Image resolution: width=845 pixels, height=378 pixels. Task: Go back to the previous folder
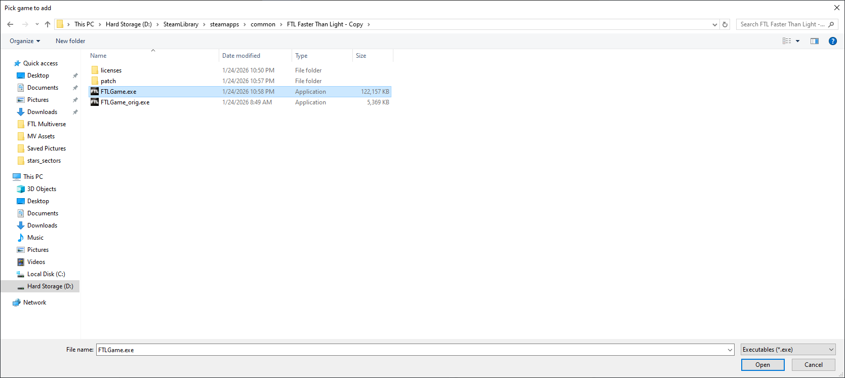[10, 24]
